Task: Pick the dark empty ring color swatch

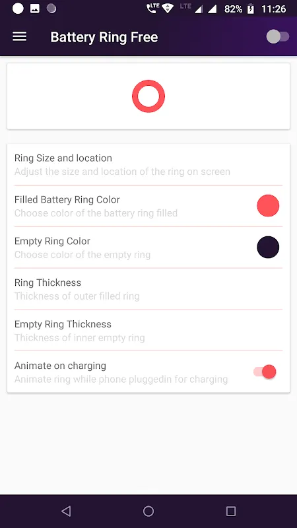Action: 268,247
